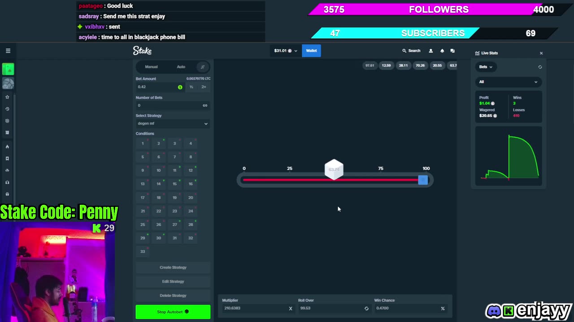Open the 'All' filter dropdown in Live Stats
The image size is (574, 322).
(x=508, y=82)
